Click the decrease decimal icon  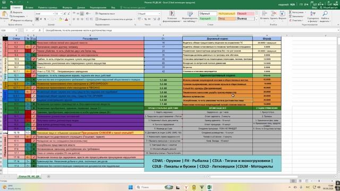pos(159,19)
